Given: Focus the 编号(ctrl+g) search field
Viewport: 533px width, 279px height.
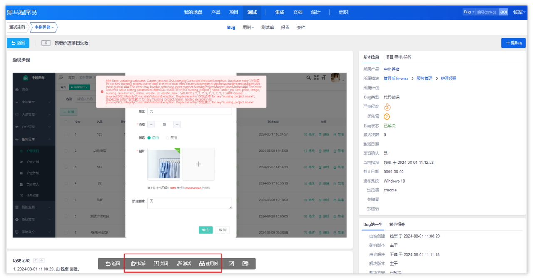Looking at the screenshot, I should [487, 12].
